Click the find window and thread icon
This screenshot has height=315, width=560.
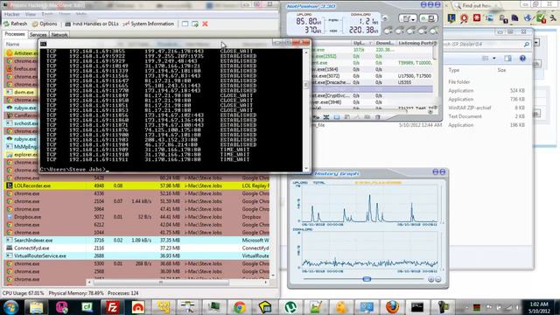[x=195, y=24]
